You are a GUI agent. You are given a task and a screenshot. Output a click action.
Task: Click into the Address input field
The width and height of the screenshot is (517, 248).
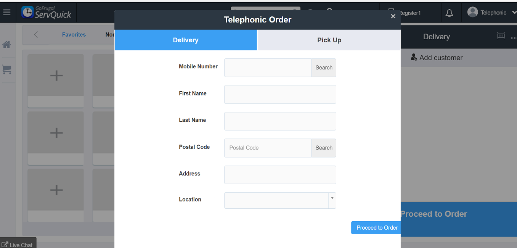[x=280, y=175]
